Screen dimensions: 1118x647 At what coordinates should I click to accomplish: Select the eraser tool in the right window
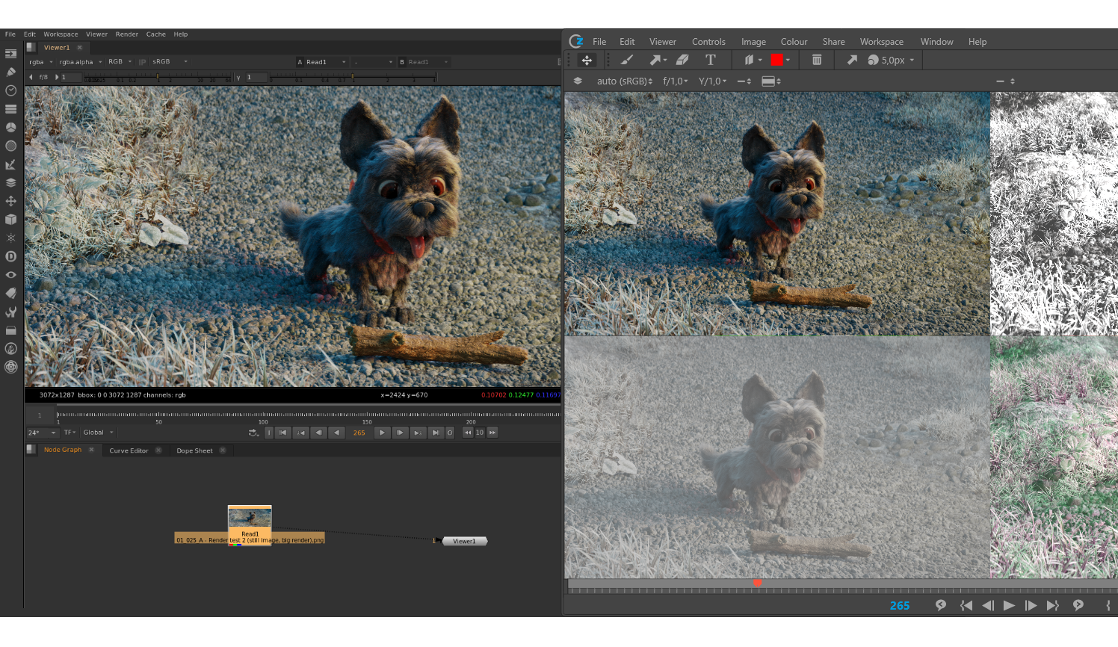682,60
